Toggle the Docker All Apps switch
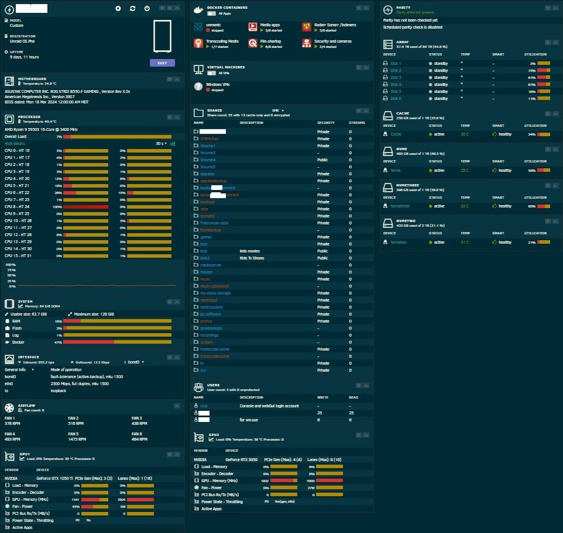 pyautogui.click(x=211, y=13)
